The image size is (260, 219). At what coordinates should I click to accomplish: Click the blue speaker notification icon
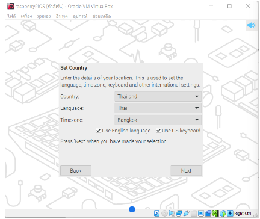[x=251, y=25]
